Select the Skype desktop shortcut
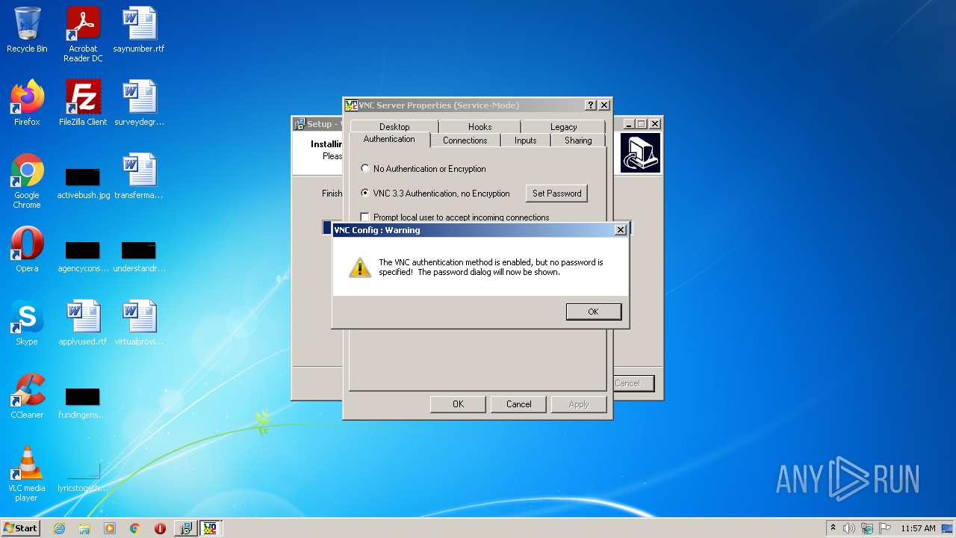The image size is (956, 538). click(x=27, y=323)
